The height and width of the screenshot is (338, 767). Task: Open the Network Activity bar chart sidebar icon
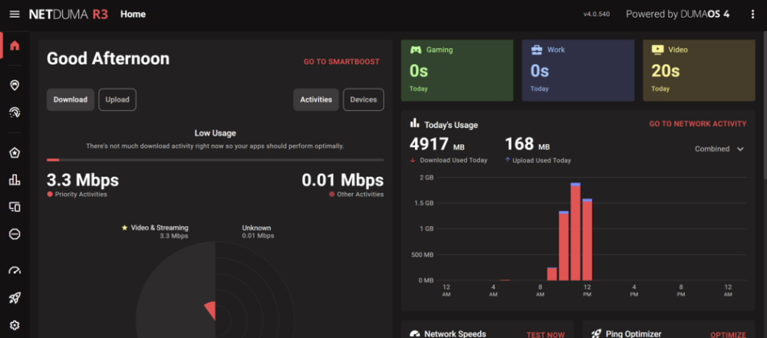coord(15,180)
